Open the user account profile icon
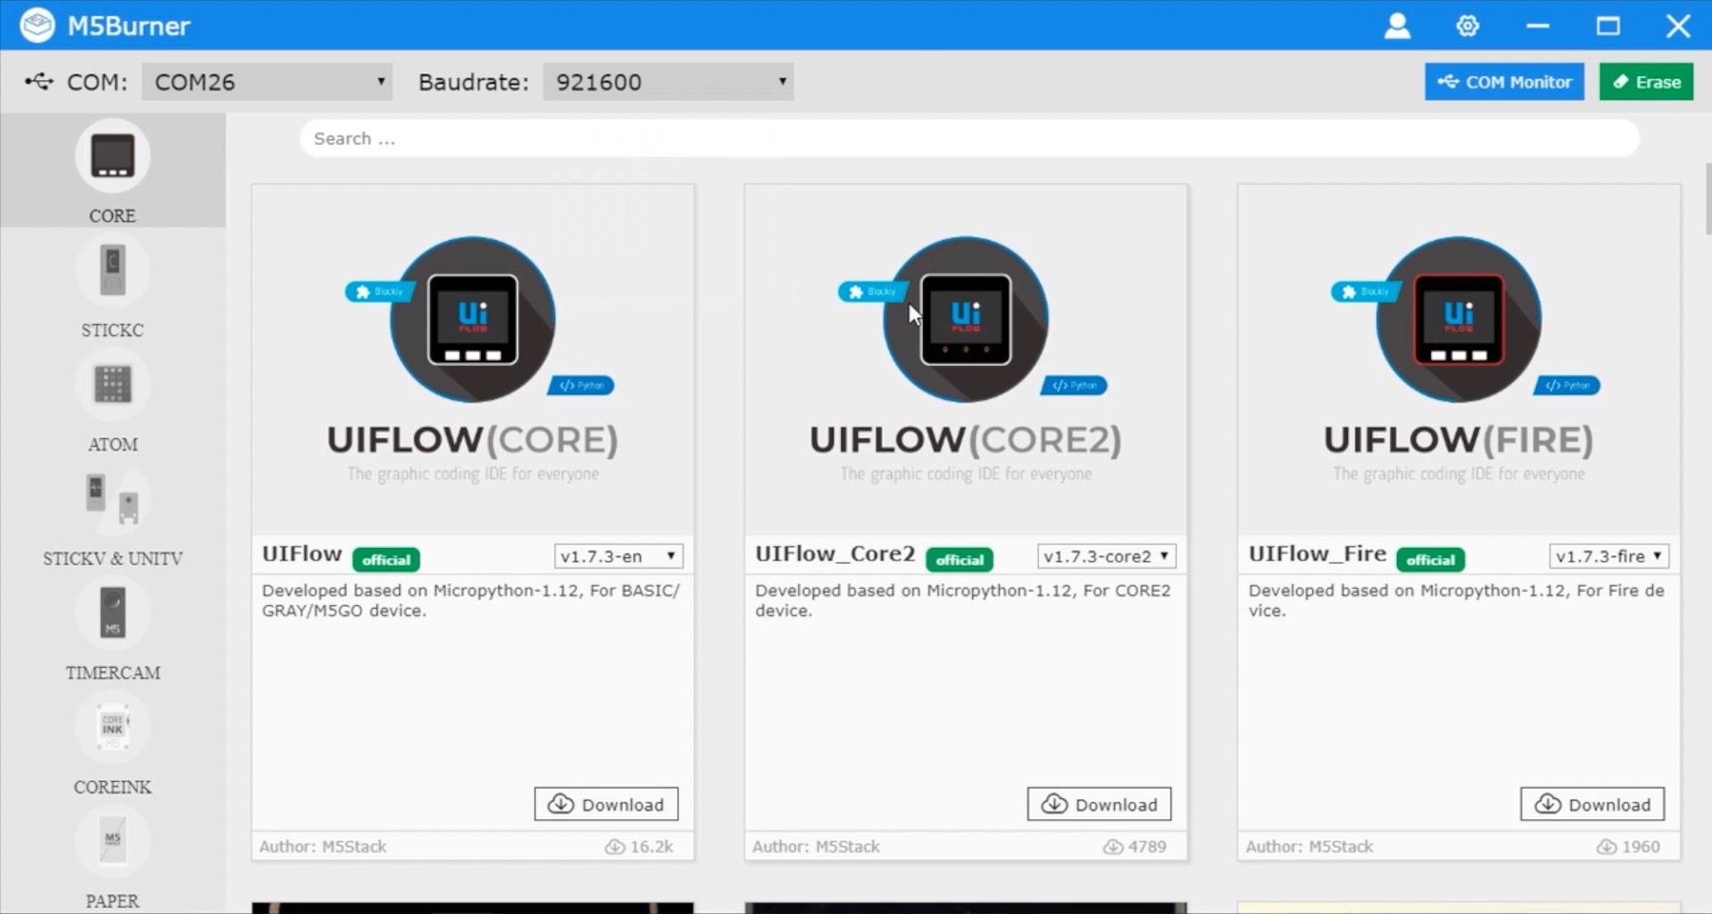The image size is (1712, 914). 1397,26
